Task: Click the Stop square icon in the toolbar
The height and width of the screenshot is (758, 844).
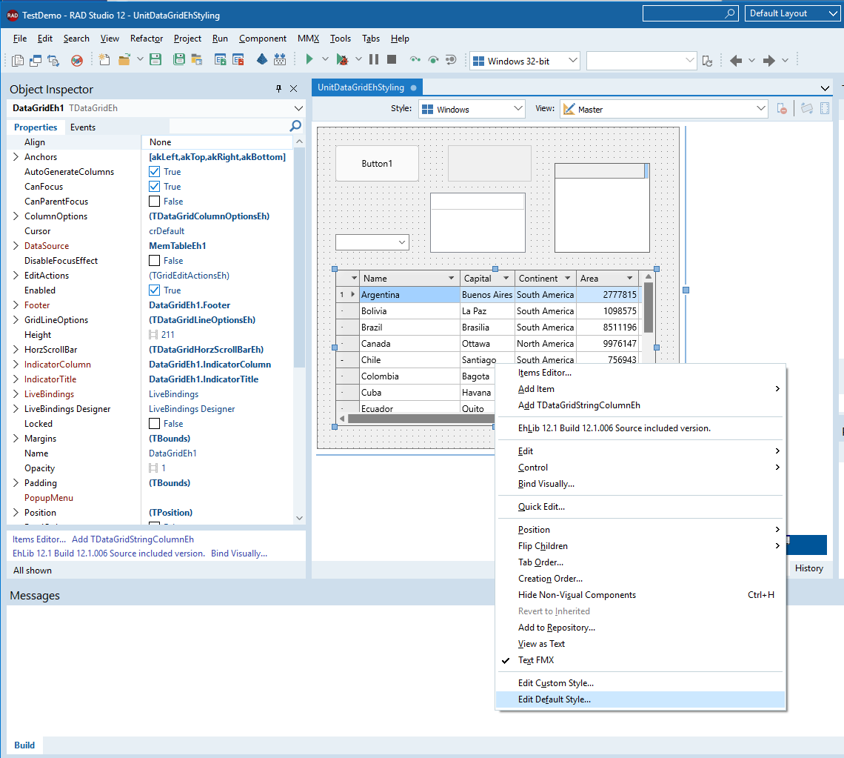Action: click(x=392, y=60)
